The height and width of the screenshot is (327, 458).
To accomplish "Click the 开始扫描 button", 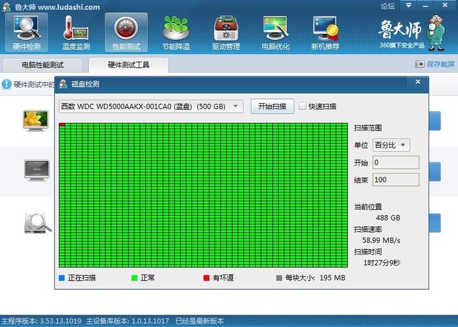I will [x=272, y=106].
